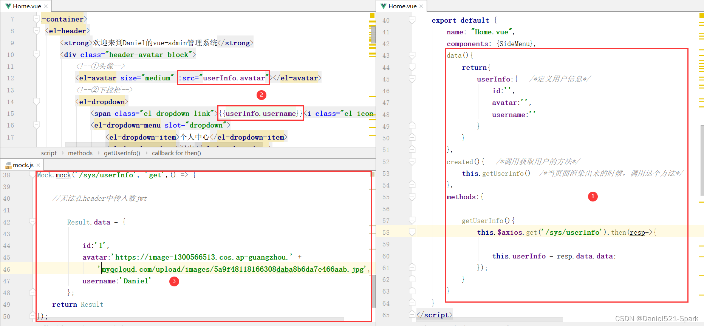Click the right editor vertical scrollbar thumb
The image size is (704, 326).
(702, 161)
